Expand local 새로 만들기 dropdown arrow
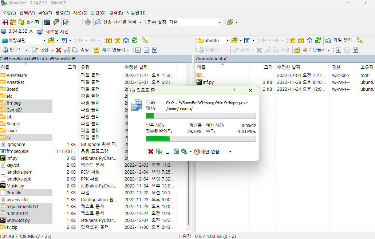Image resolution: width=375 pixels, height=239 pixels. (128, 50)
